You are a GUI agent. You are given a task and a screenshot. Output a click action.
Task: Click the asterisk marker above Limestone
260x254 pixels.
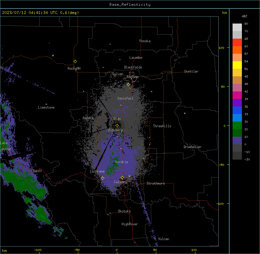click(x=46, y=104)
